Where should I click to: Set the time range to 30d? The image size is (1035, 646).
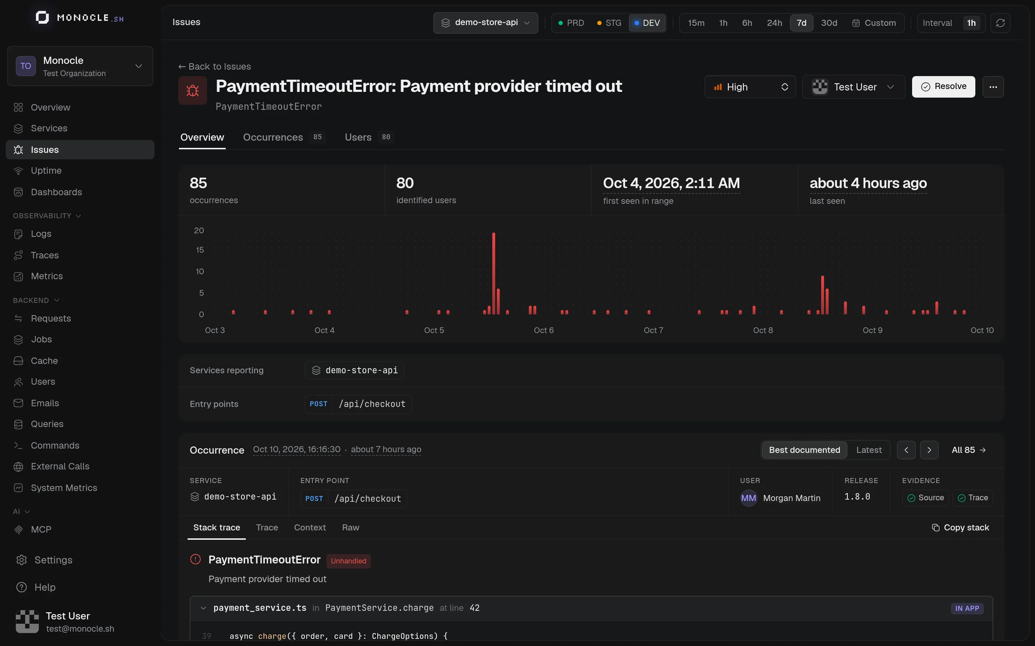coord(829,23)
